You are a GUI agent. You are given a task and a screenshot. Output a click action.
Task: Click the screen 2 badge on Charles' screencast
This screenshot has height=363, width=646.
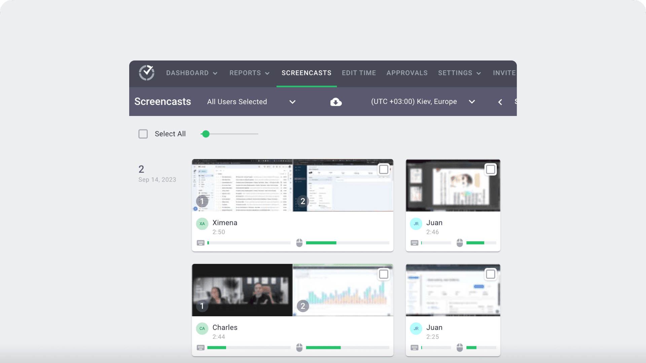coord(302,306)
